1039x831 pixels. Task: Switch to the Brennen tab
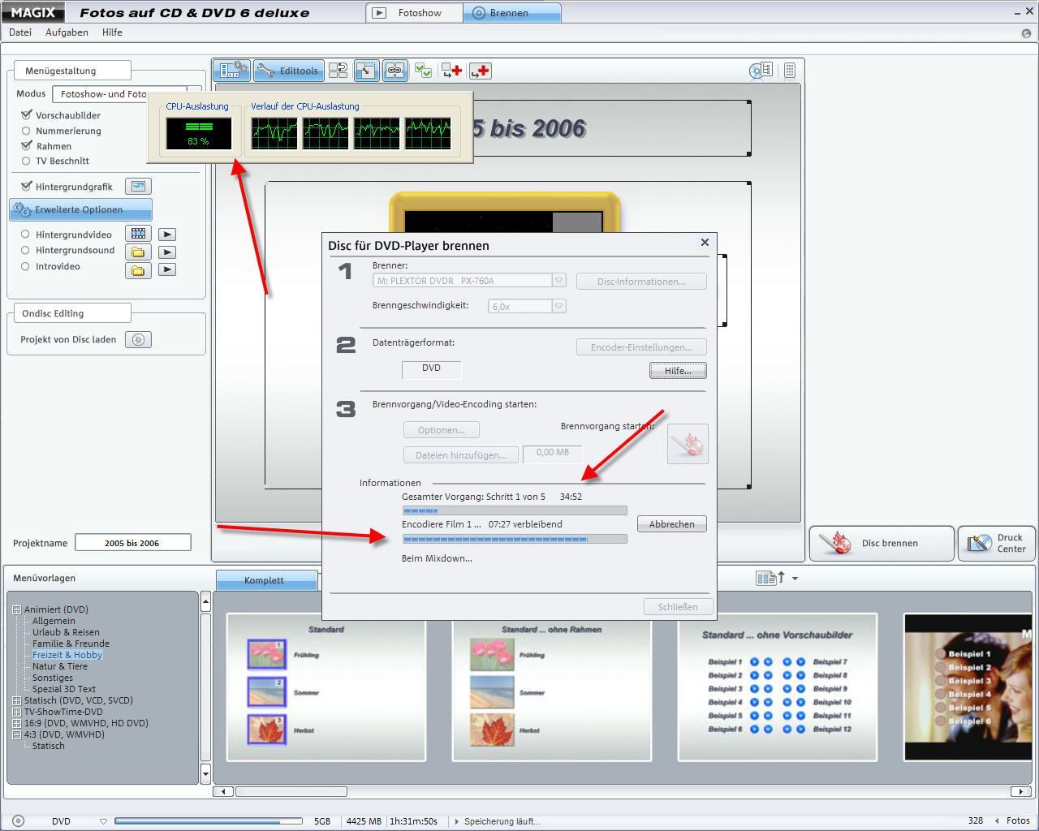tap(511, 13)
